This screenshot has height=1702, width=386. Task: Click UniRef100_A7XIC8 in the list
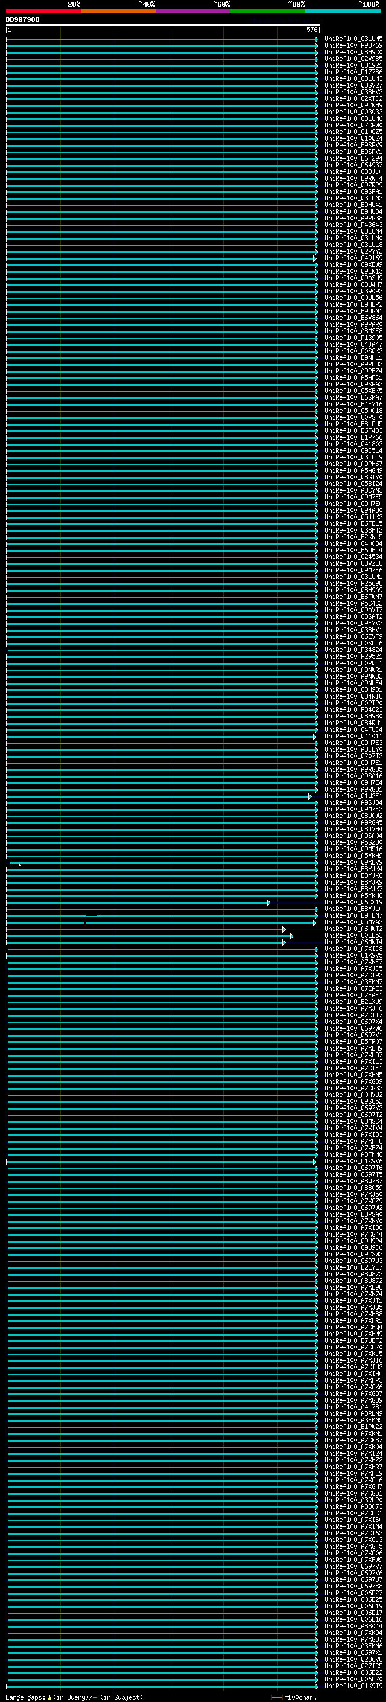353,949
